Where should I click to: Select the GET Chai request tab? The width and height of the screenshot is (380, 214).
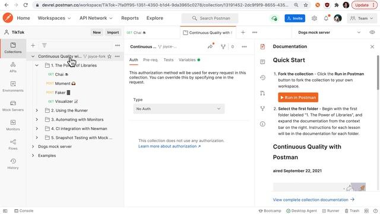[x=136, y=33]
